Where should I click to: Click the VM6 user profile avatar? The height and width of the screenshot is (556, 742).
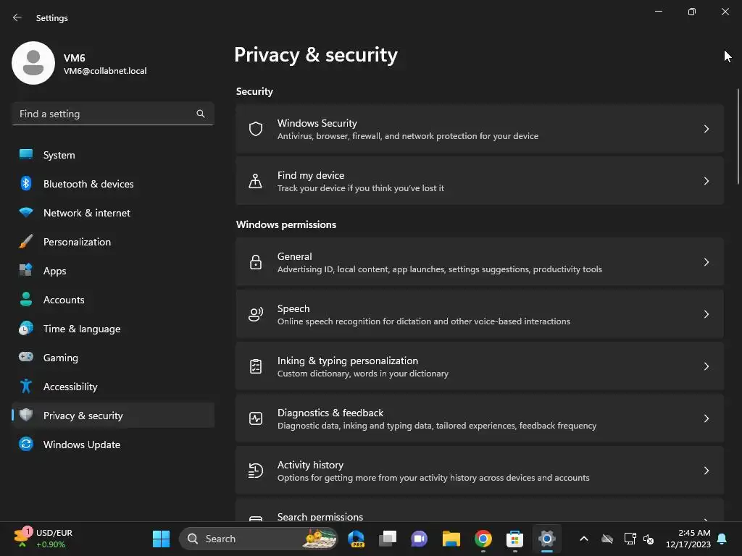33,63
